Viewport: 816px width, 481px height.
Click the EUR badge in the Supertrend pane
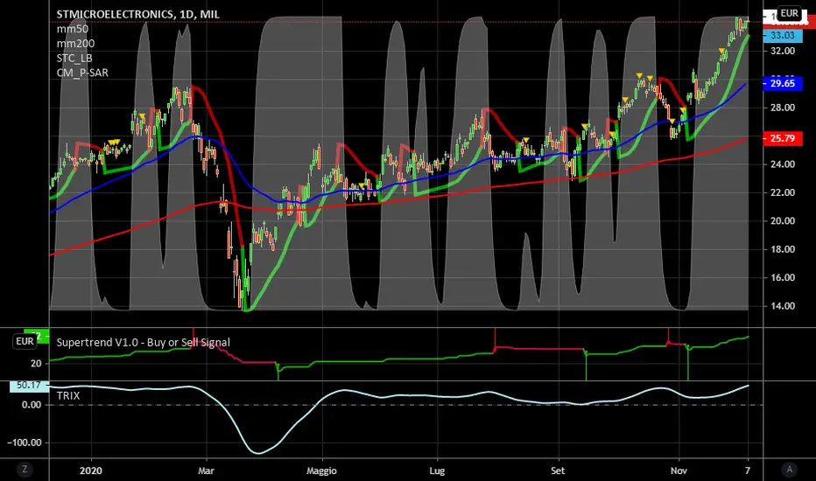pos(26,342)
